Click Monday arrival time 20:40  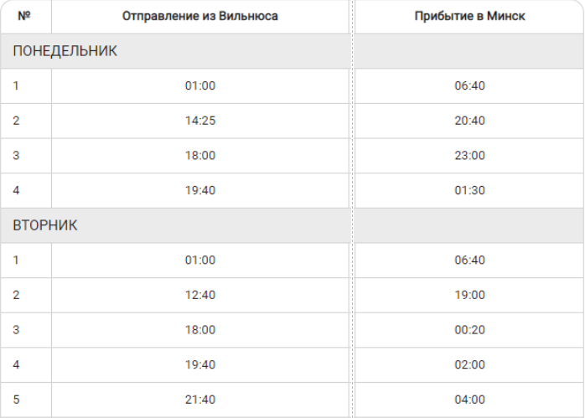coord(469,121)
